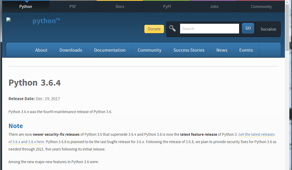Image resolution: width=292 pixels, height=170 pixels.
Task: Open the Documentation navigation menu
Action: click(110, 50)
